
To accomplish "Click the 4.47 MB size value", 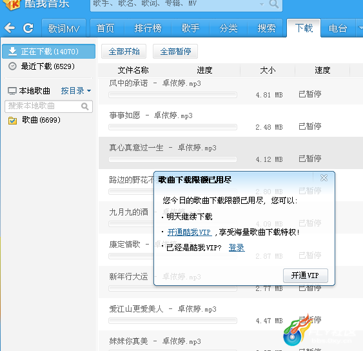I will coord(269,321).
